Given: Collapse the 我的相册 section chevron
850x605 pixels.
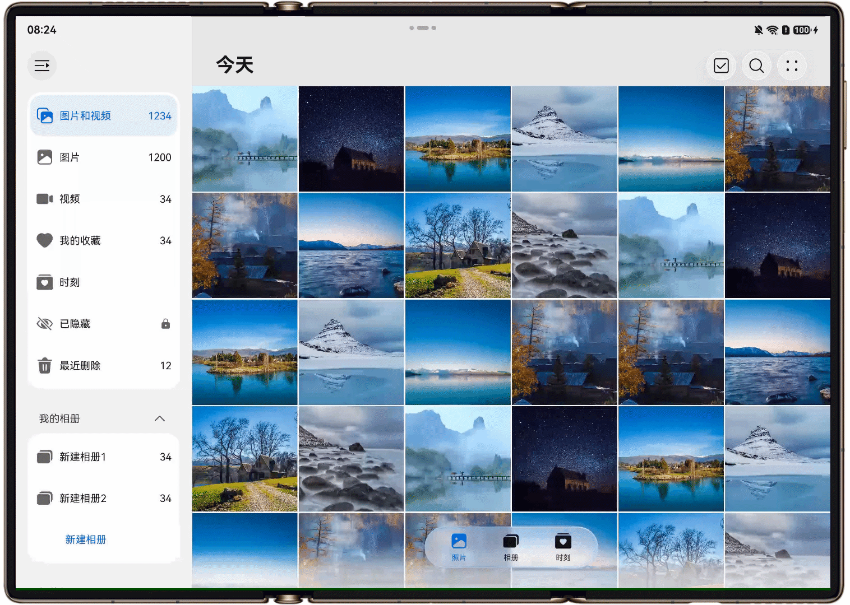Looking at the screenshot, I should pos(160,418).
